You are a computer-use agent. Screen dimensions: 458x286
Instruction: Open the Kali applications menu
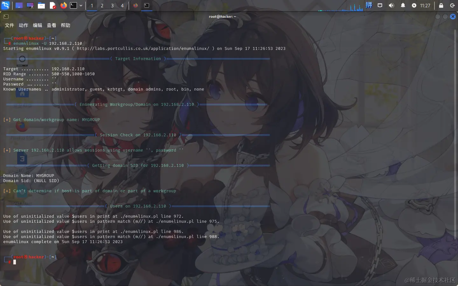(6, 5)
